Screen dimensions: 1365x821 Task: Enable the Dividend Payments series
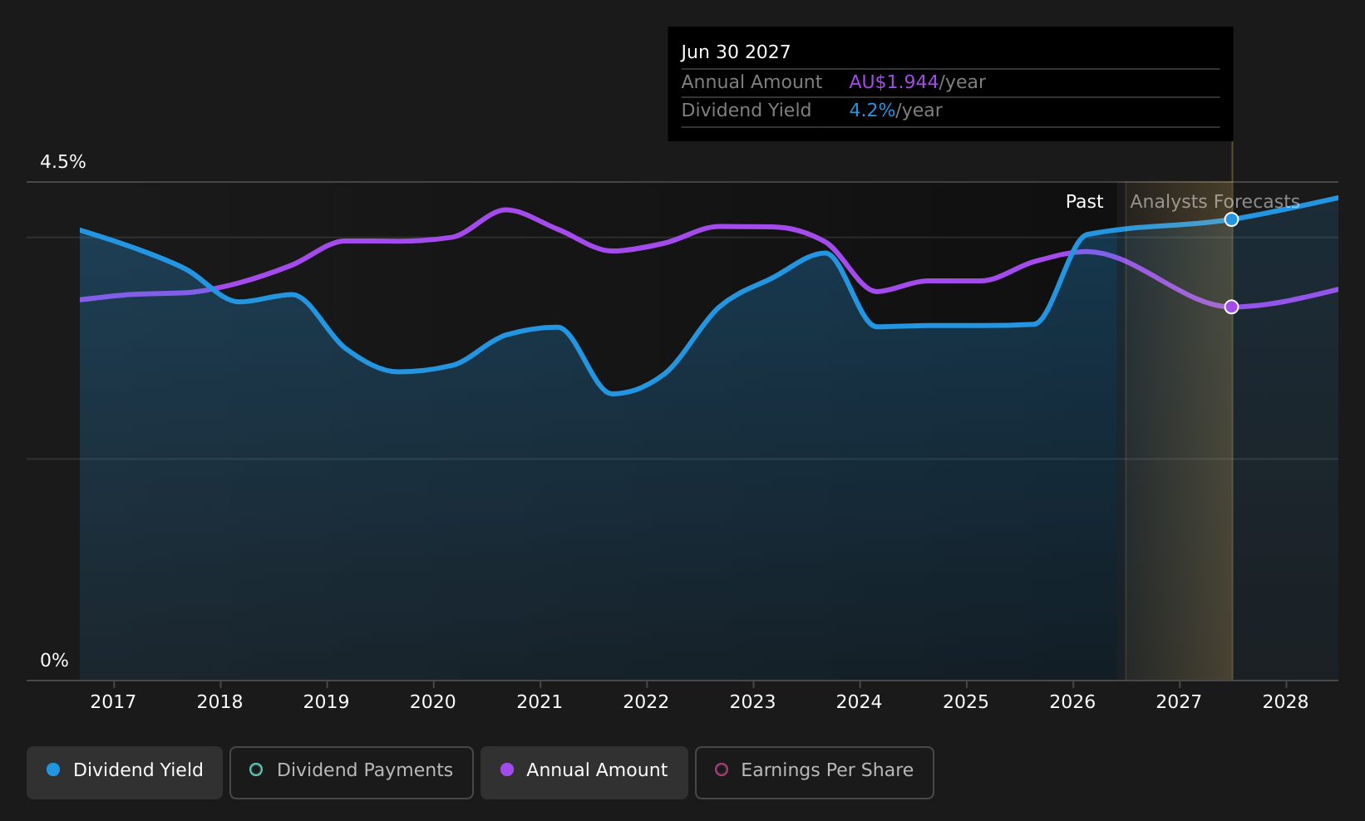(x=352, y=772)
